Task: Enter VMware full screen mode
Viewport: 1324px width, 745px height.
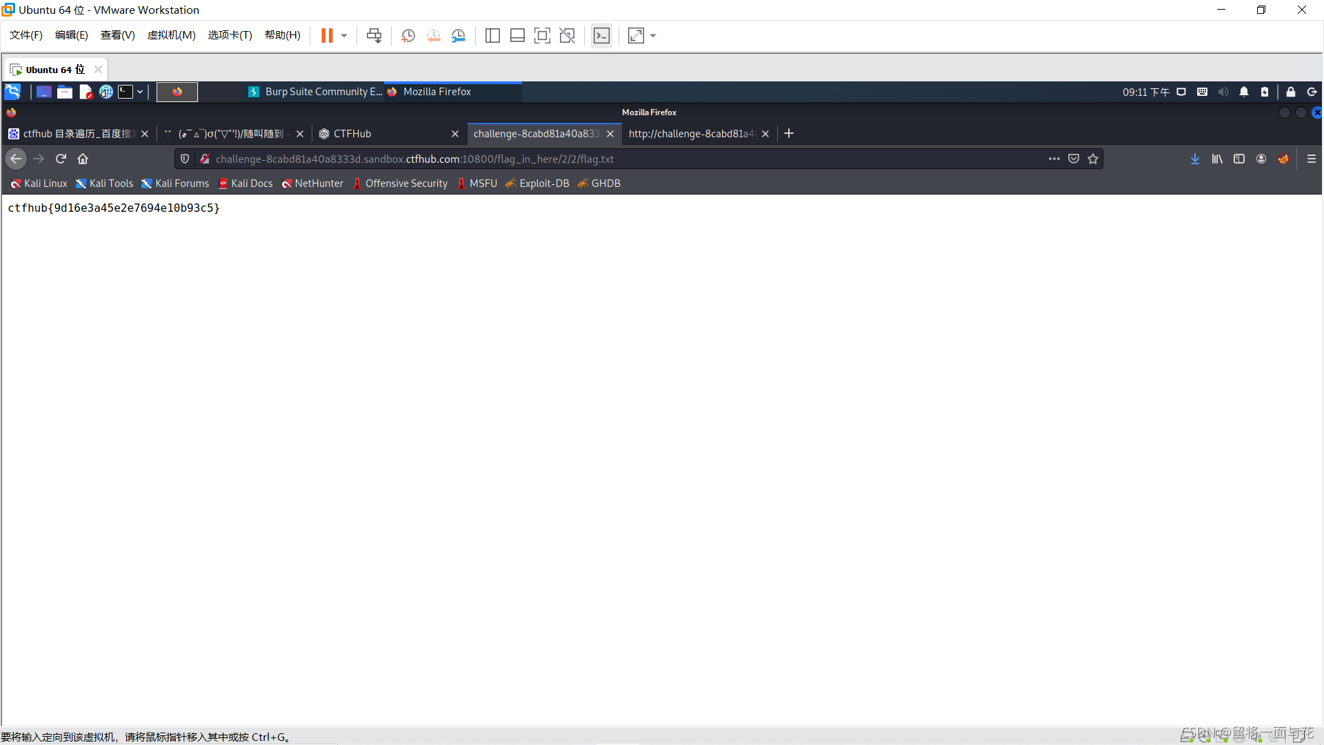Action: click(542, 36)
